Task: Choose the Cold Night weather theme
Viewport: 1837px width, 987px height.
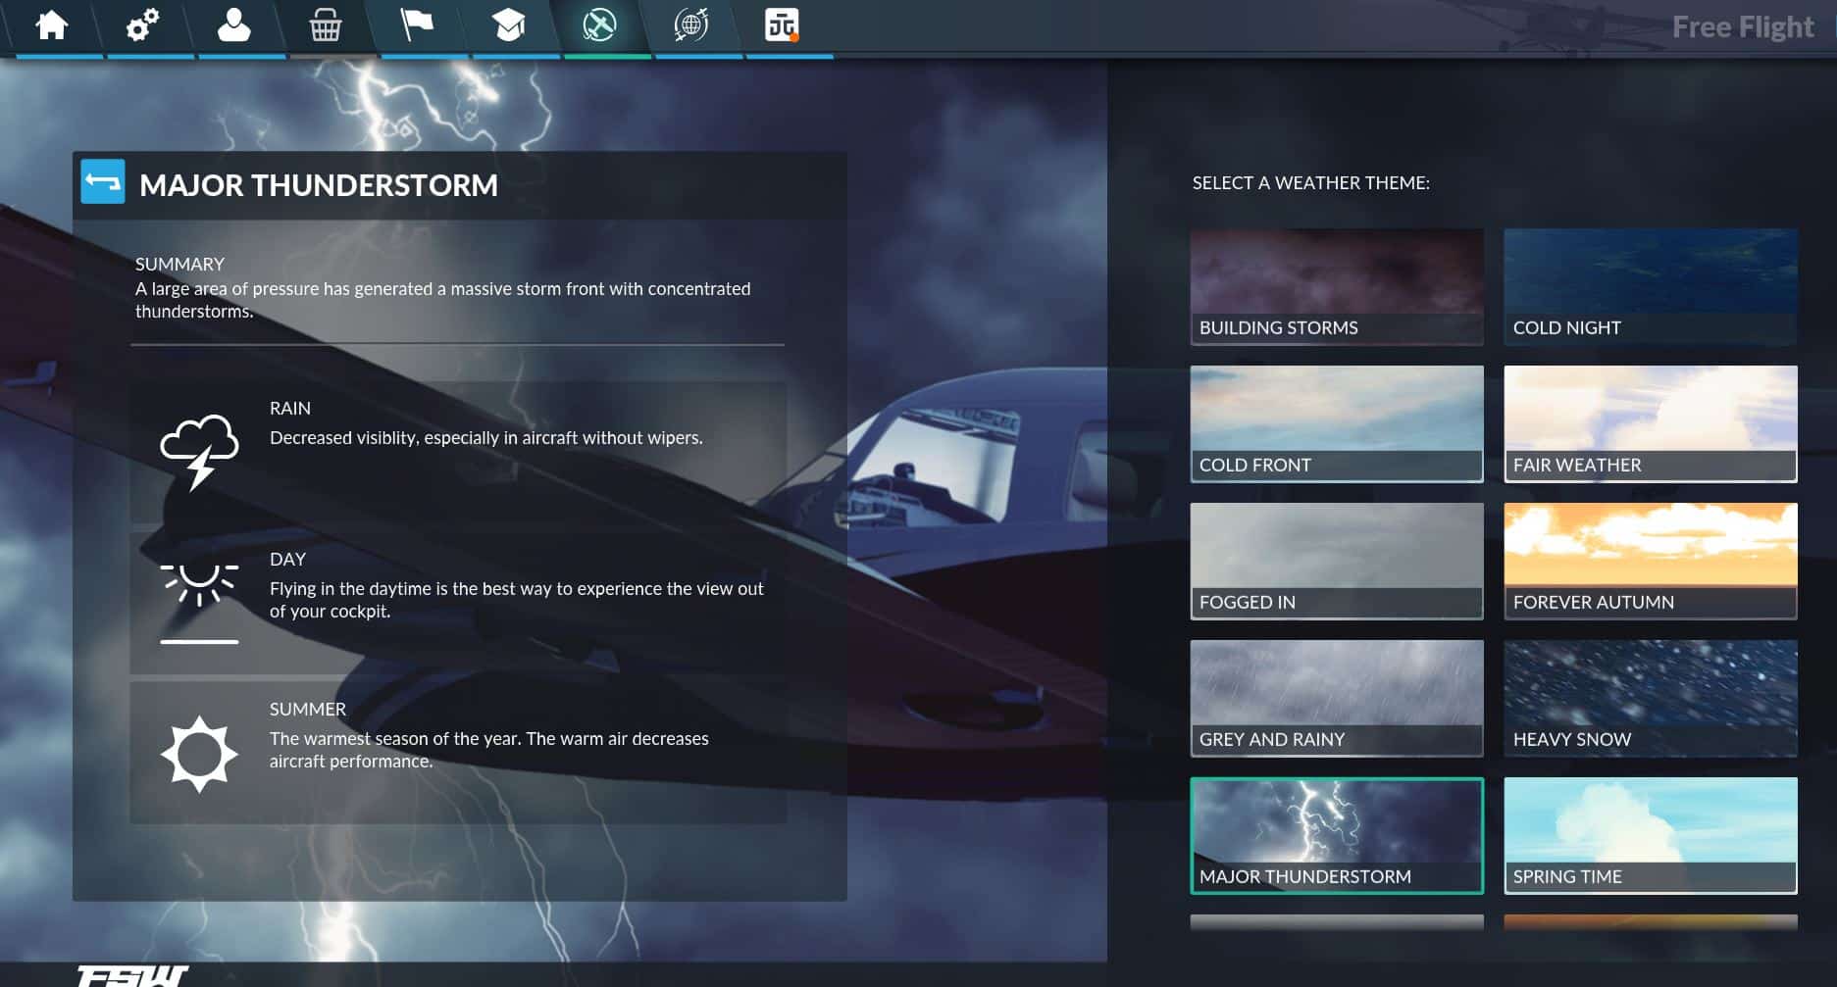Action: tap(1650, 286)
